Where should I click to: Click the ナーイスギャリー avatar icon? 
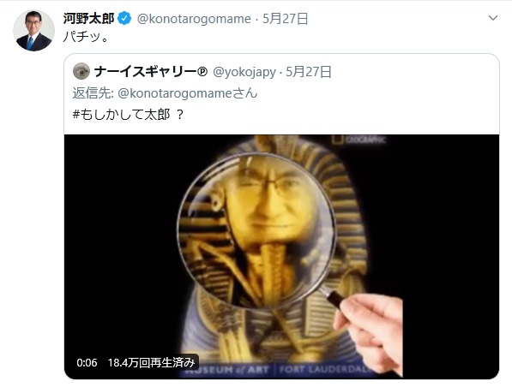pyautogui.click(x=81, y=71)
